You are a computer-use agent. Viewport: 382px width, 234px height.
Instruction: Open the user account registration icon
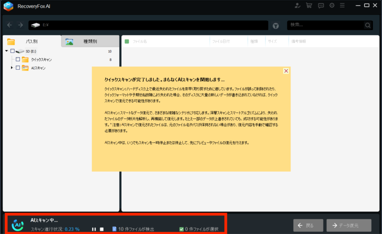(297, 5)
